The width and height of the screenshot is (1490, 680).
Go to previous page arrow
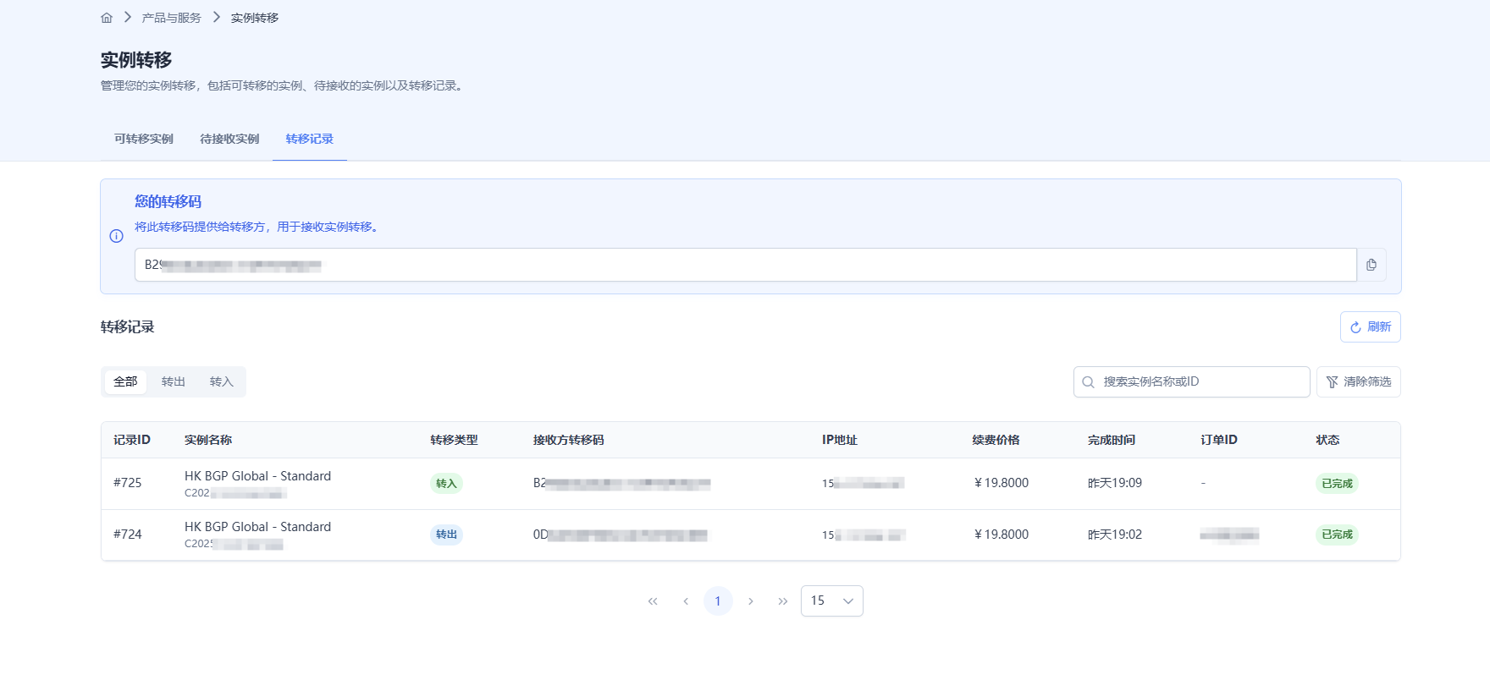tap(686, 601)
